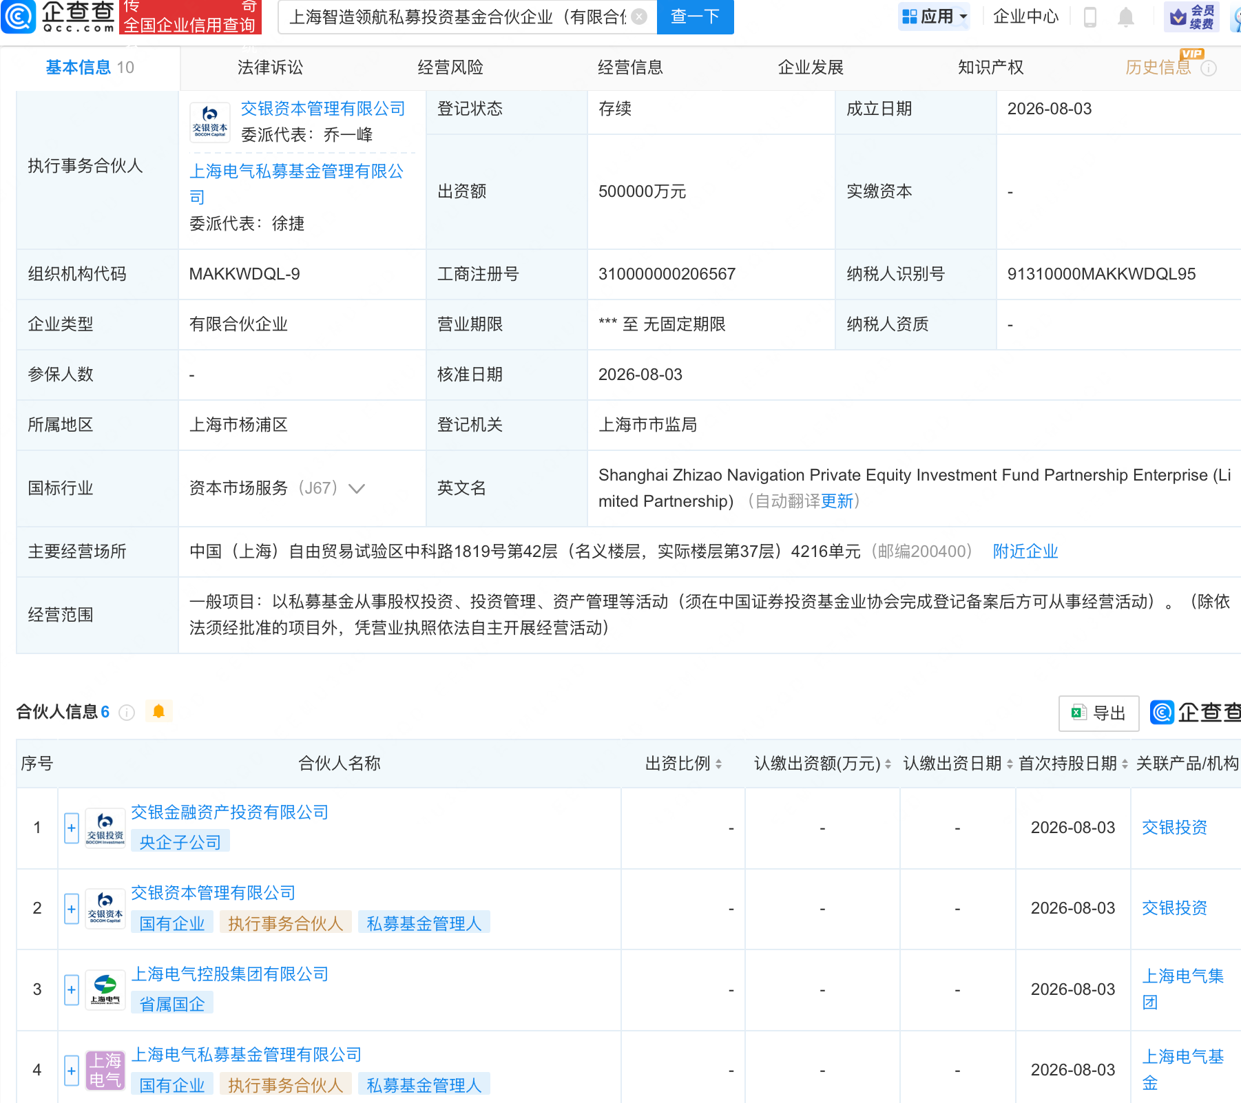The width and height of the screenshot is (1241, 1103).
Task: Click 私募基金管理人 tag in row 4
Action: pyautogui.click(x=424, y=1085)
